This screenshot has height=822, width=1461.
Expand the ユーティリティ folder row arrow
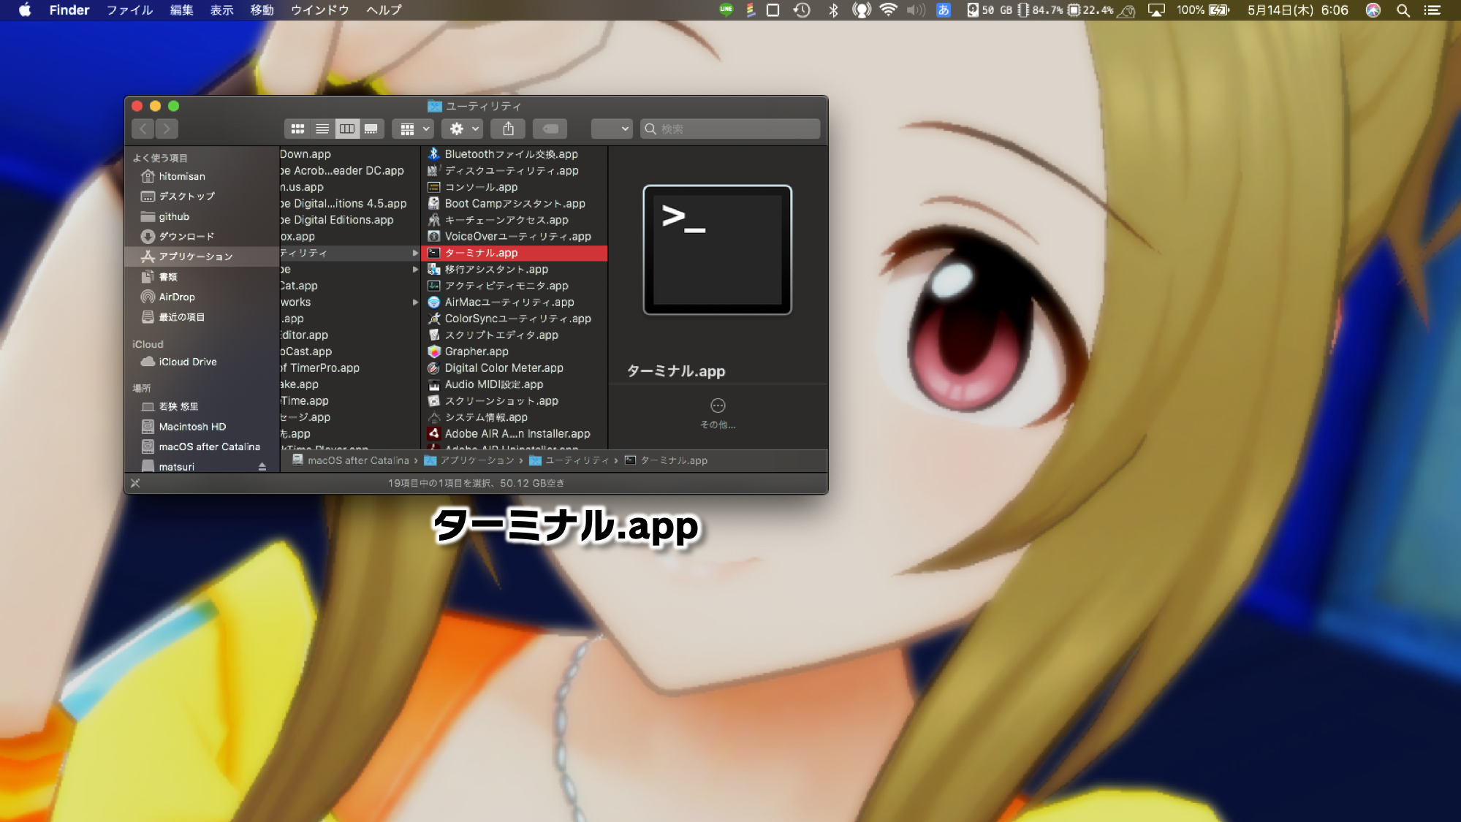pyautogui.click(x=415, y=253)
